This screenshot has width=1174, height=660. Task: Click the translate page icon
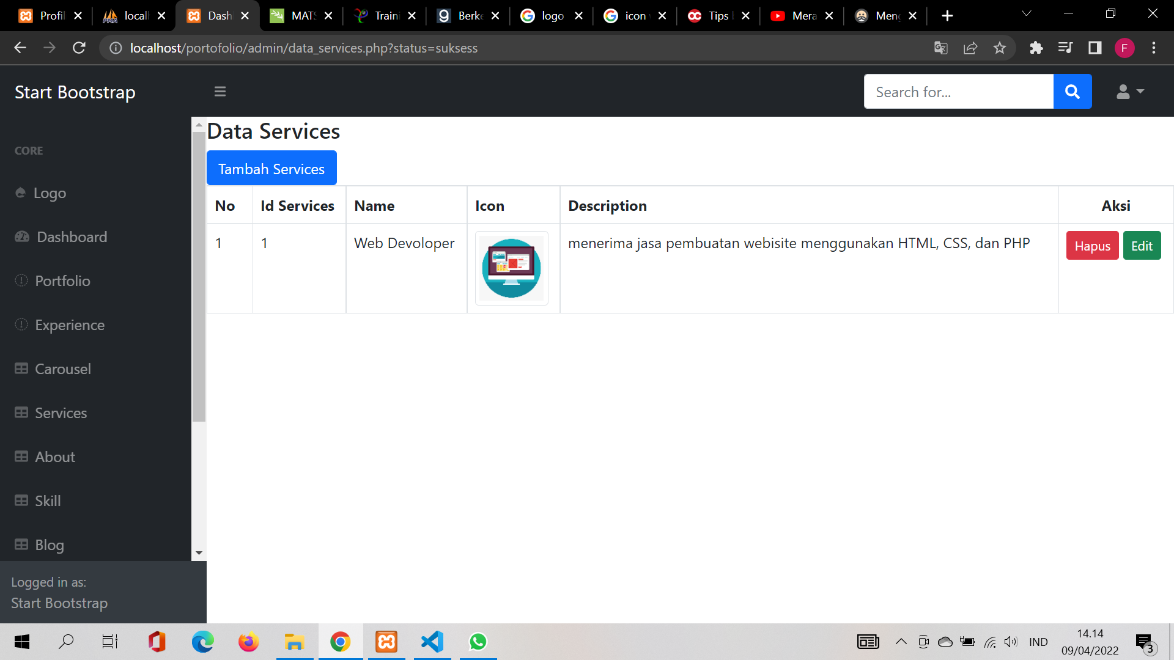click(941, 48)
